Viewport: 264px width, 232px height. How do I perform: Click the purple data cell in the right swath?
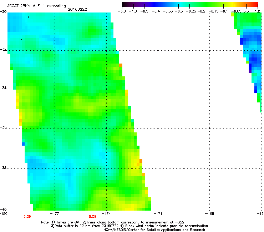[250, 72]
